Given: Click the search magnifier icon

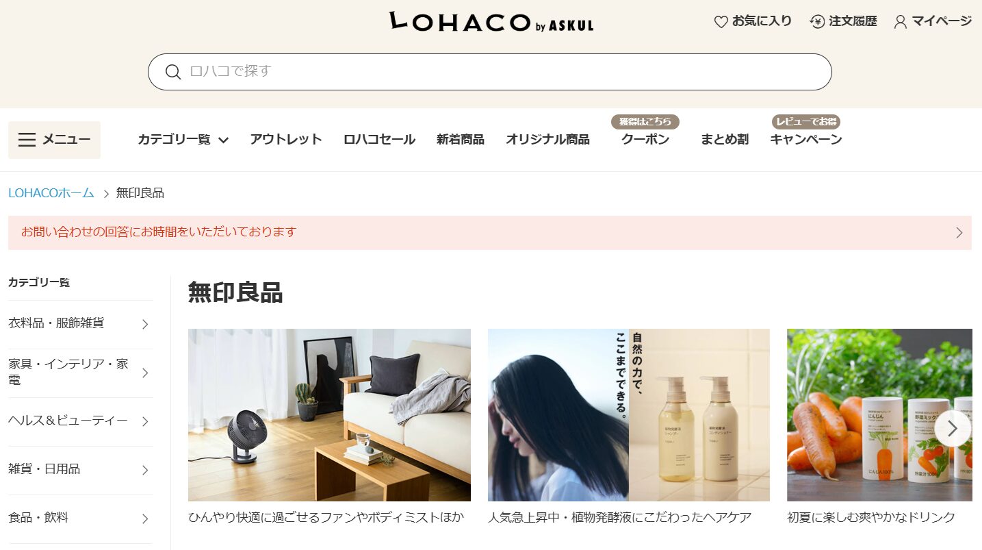Looking at the screenshot, I should point(173,72).
